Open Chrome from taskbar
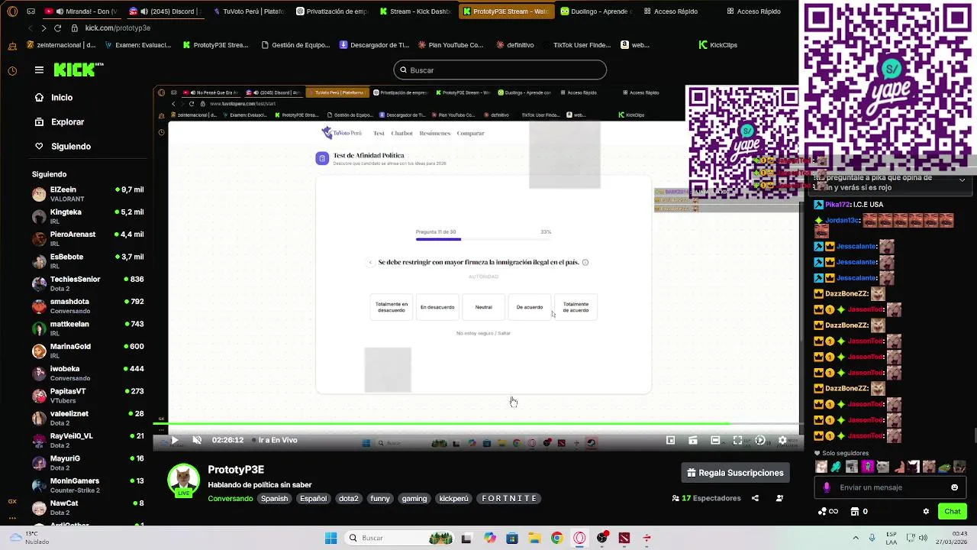 point(556,538)
